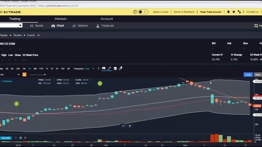Screen dimensions: 262x147
Task: Expand the Studies menu
Action: click(x=19, y=36)
